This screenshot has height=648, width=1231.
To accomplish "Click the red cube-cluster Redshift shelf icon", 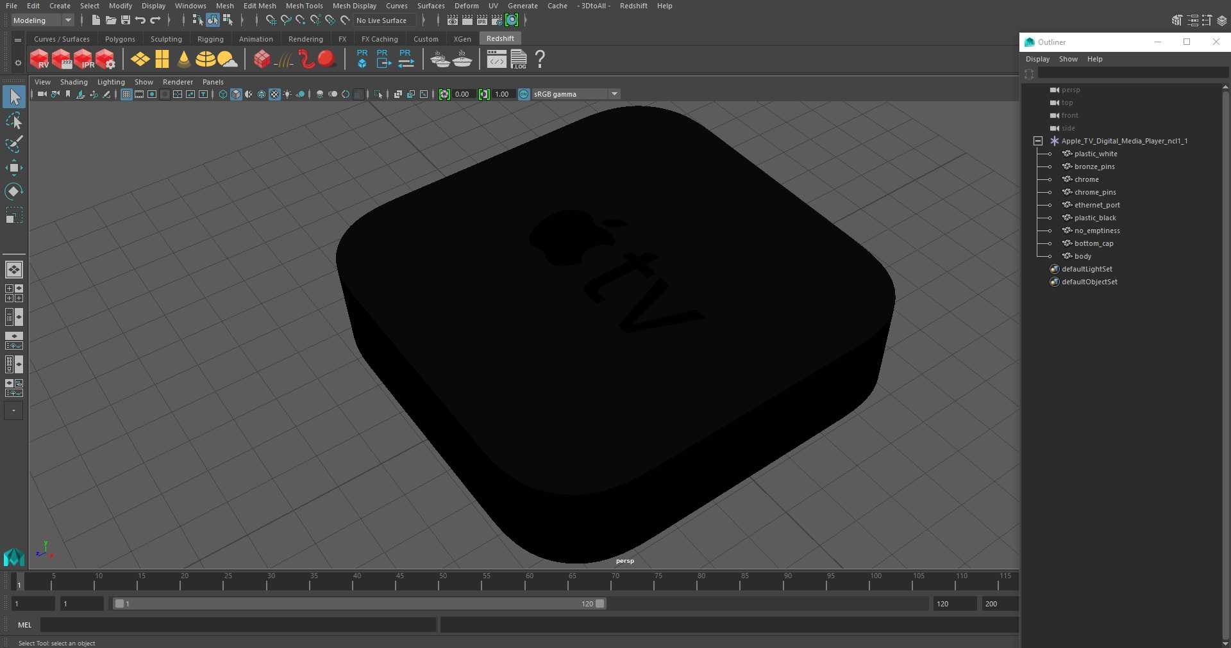I will click(x=262, y=59).
